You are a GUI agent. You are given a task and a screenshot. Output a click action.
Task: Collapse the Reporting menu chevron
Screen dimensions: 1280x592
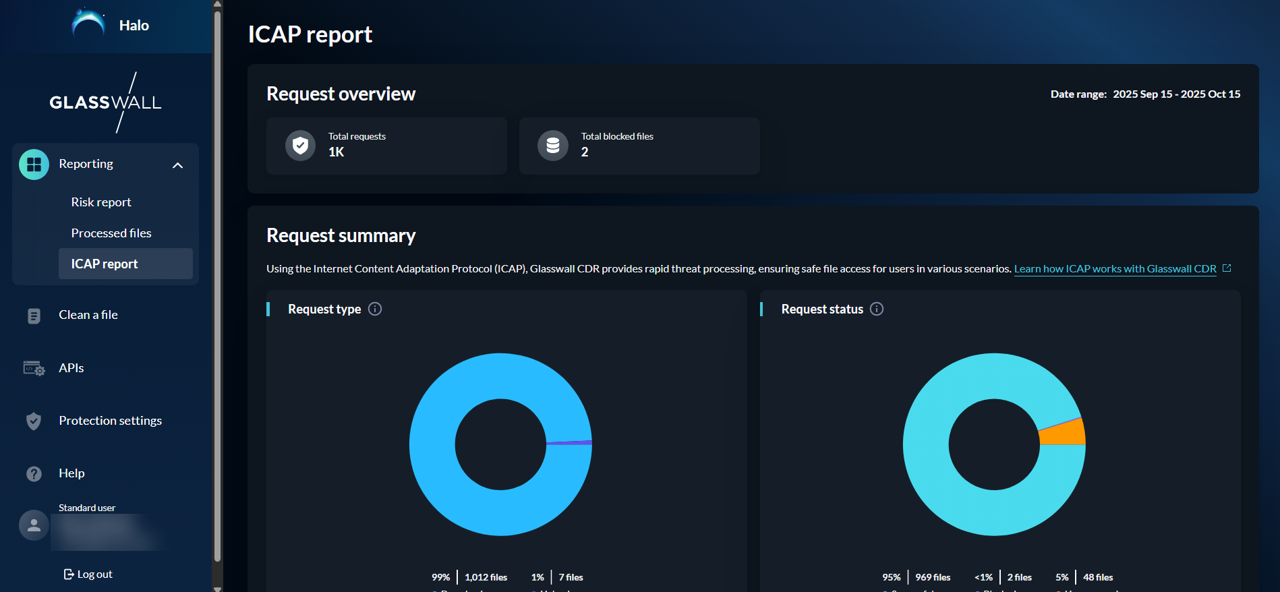click(x=177, y=165)
